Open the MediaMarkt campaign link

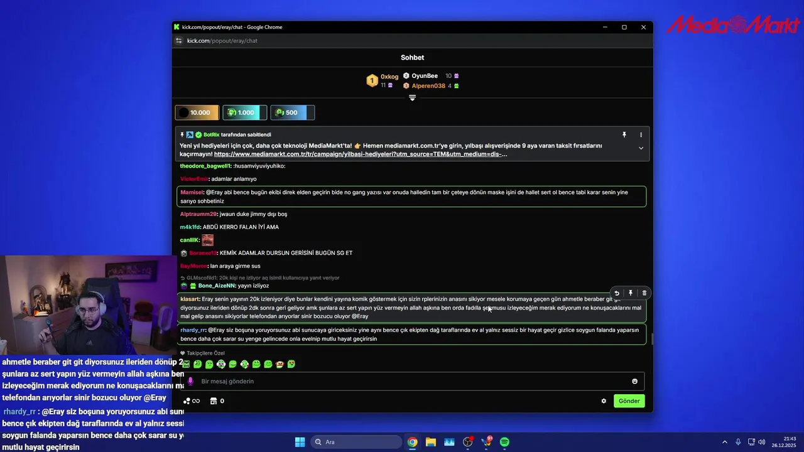tap(361, 154)
